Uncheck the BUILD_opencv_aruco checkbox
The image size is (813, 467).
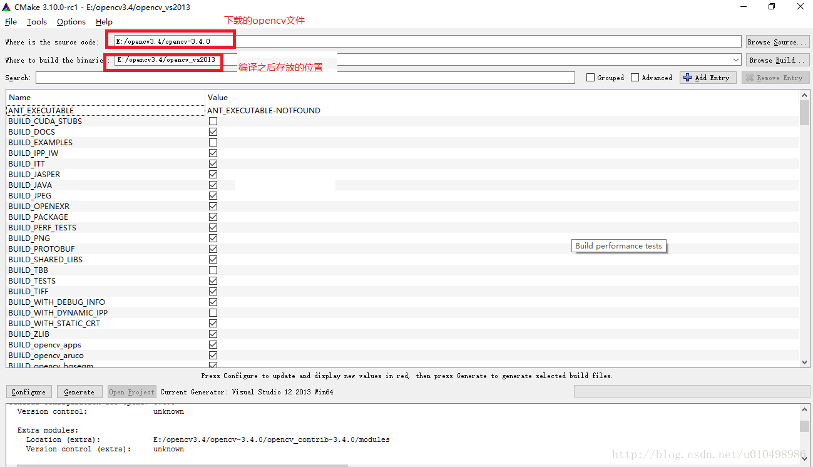click(213, 355)
